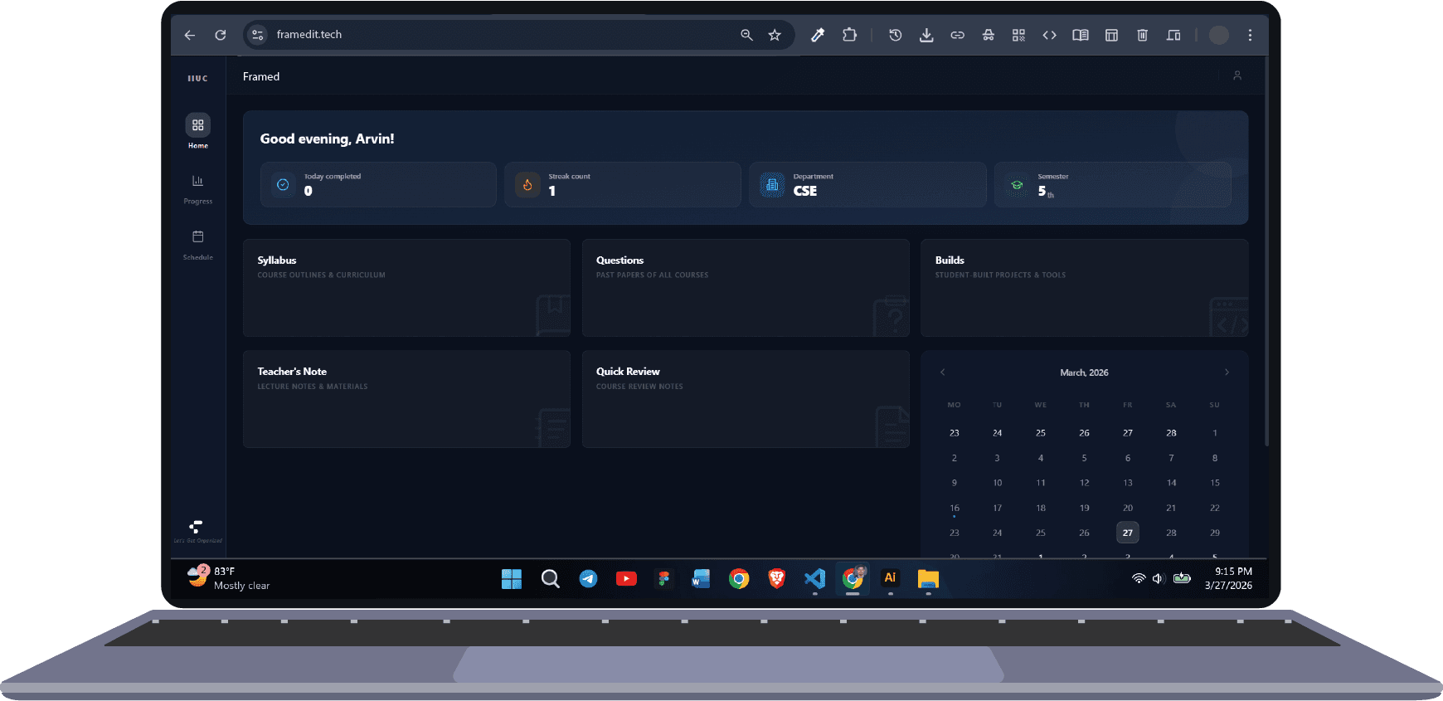Image resolution: width=1443 pixels, height=701 pixels.
Task: Click the Department CSE card
Action: (x=867, y=184)
